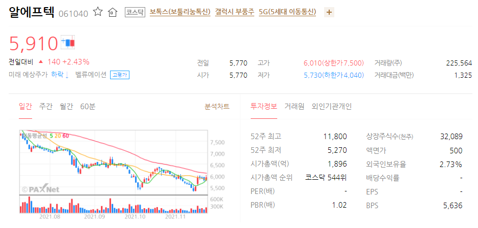Click the 외국인보유율 value 2.73%
The image size is (478, 228).
tap(451, 164)
